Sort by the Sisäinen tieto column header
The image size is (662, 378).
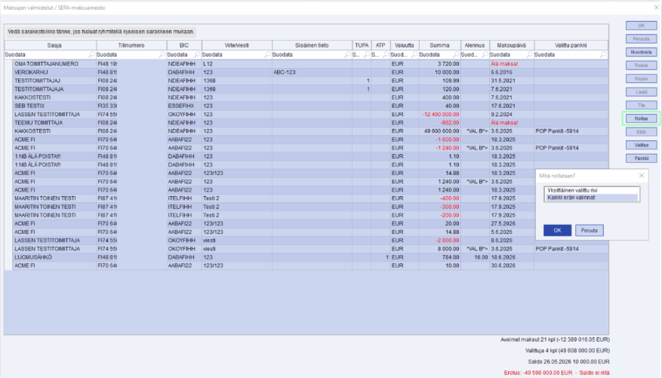pyautogui.click(x=312, y=45)
